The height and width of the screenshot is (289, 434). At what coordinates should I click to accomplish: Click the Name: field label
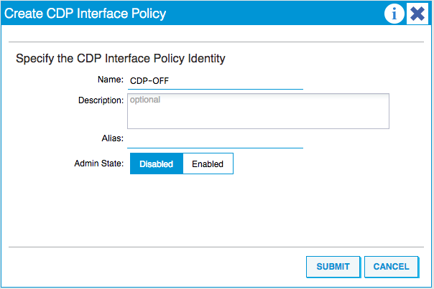(x=111, y=80)
